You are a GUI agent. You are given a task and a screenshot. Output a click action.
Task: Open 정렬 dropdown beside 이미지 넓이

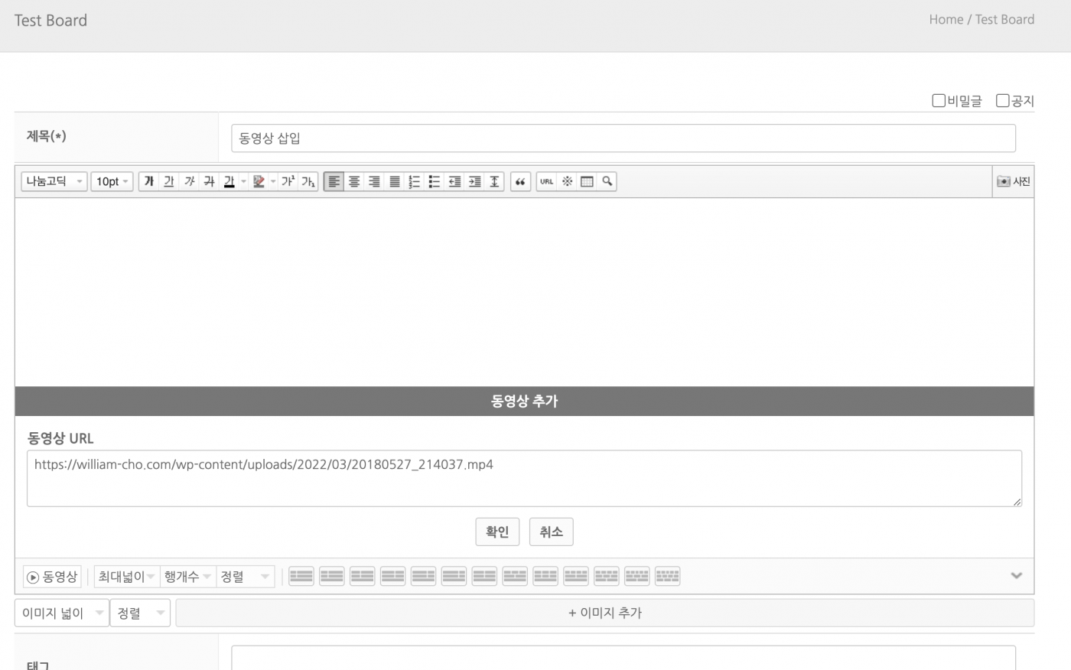[140, 613]
